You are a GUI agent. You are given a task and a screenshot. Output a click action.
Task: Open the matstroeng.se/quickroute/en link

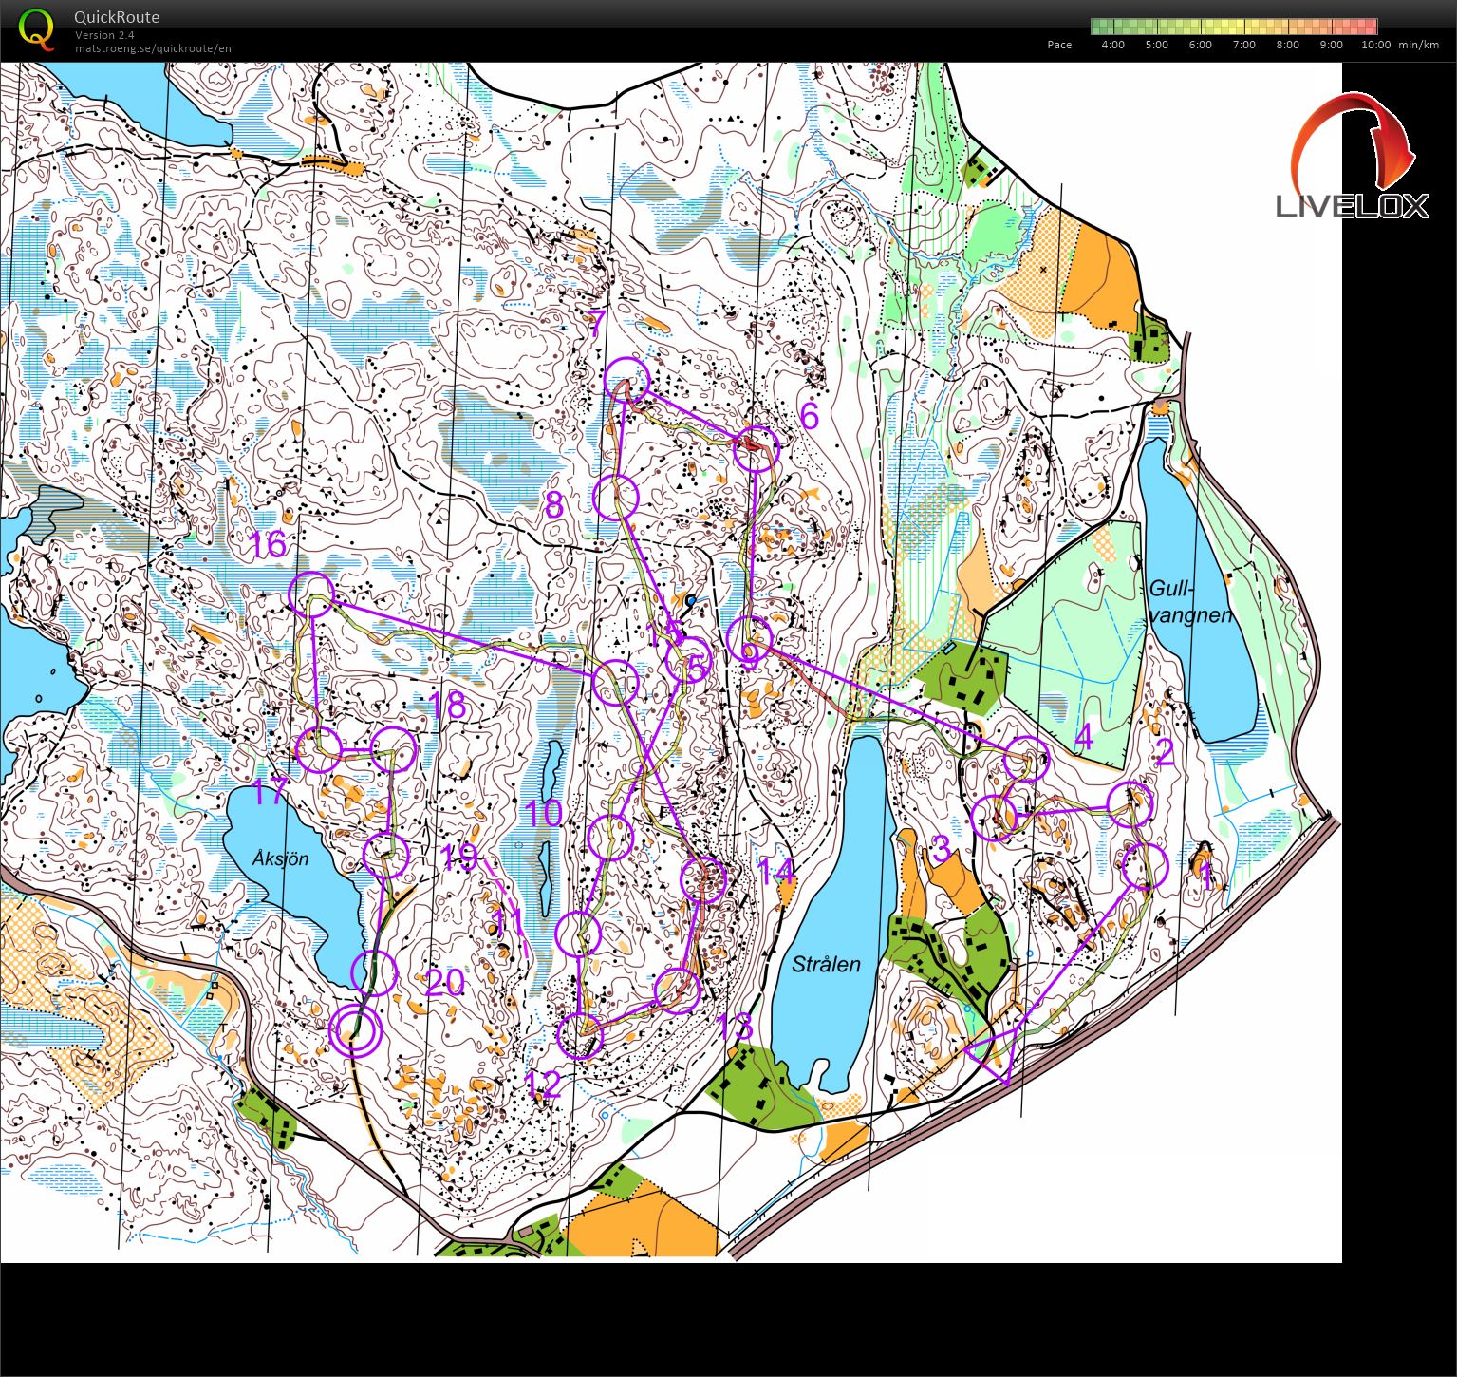point(153,48)
